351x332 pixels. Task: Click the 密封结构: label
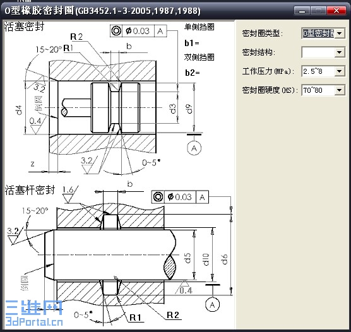pyautogui.click(x=259, y=52)
